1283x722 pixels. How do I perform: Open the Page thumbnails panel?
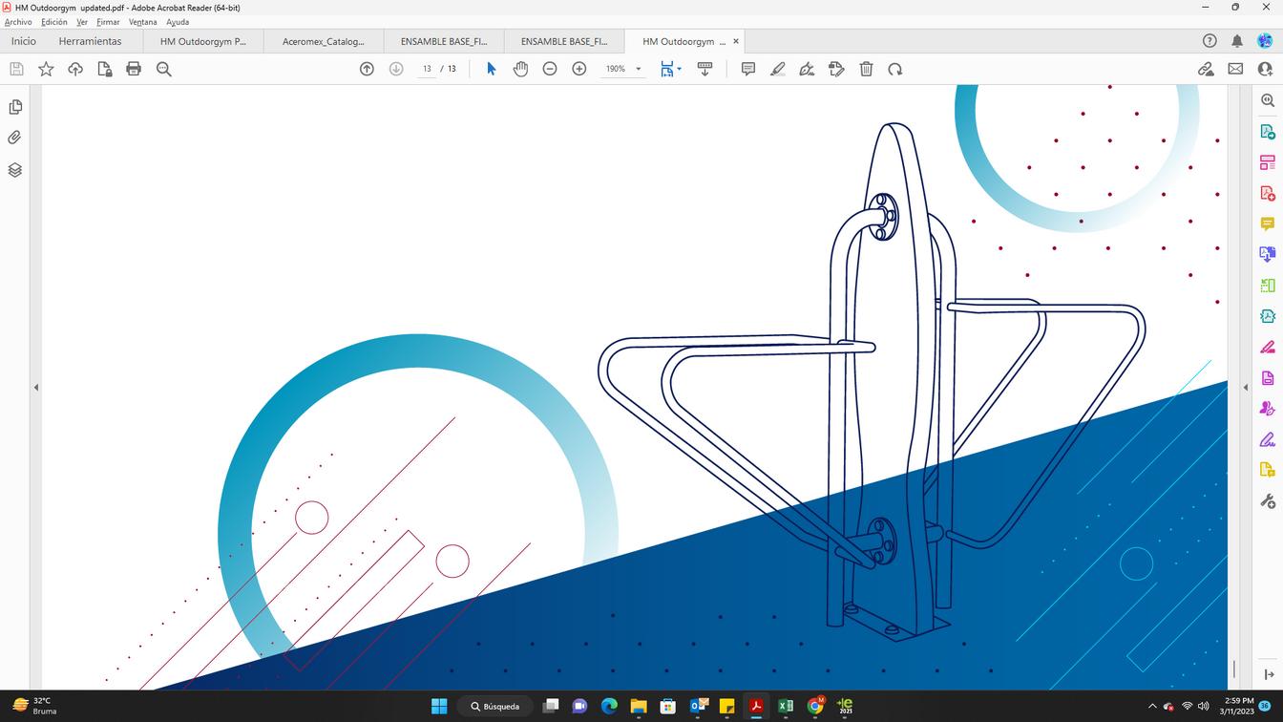point(15,107)
